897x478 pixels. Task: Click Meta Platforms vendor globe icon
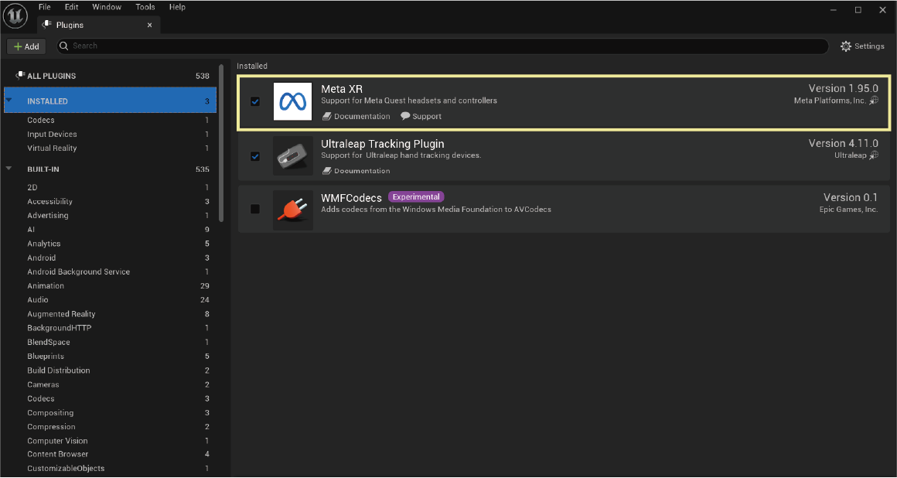[874, 101]
